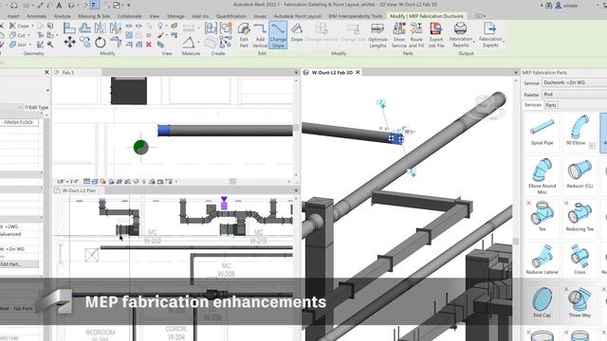This screenshot has height=341, width=607.
Task: Choose the Reducing Tee part
Action: click(579, 217)
